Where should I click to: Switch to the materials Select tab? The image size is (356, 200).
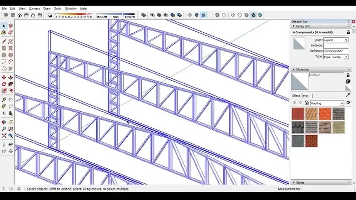tap(296, 96)
